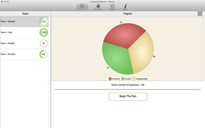Click Begin The Test button
Screen dimensions: 205x128
click(128, 97)
